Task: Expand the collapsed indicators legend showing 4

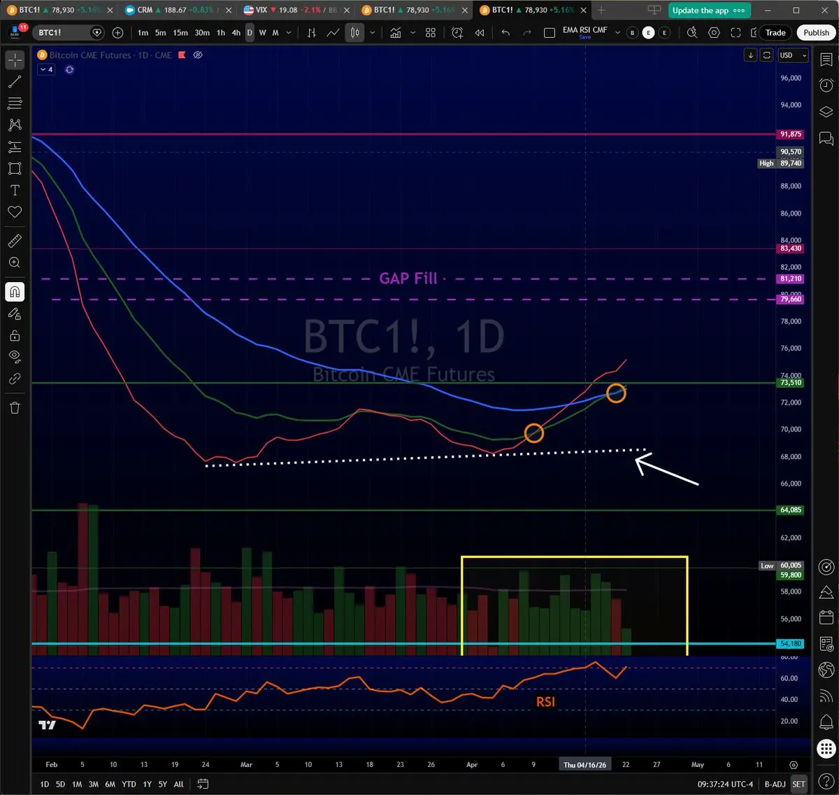Action: pos(46,70)
